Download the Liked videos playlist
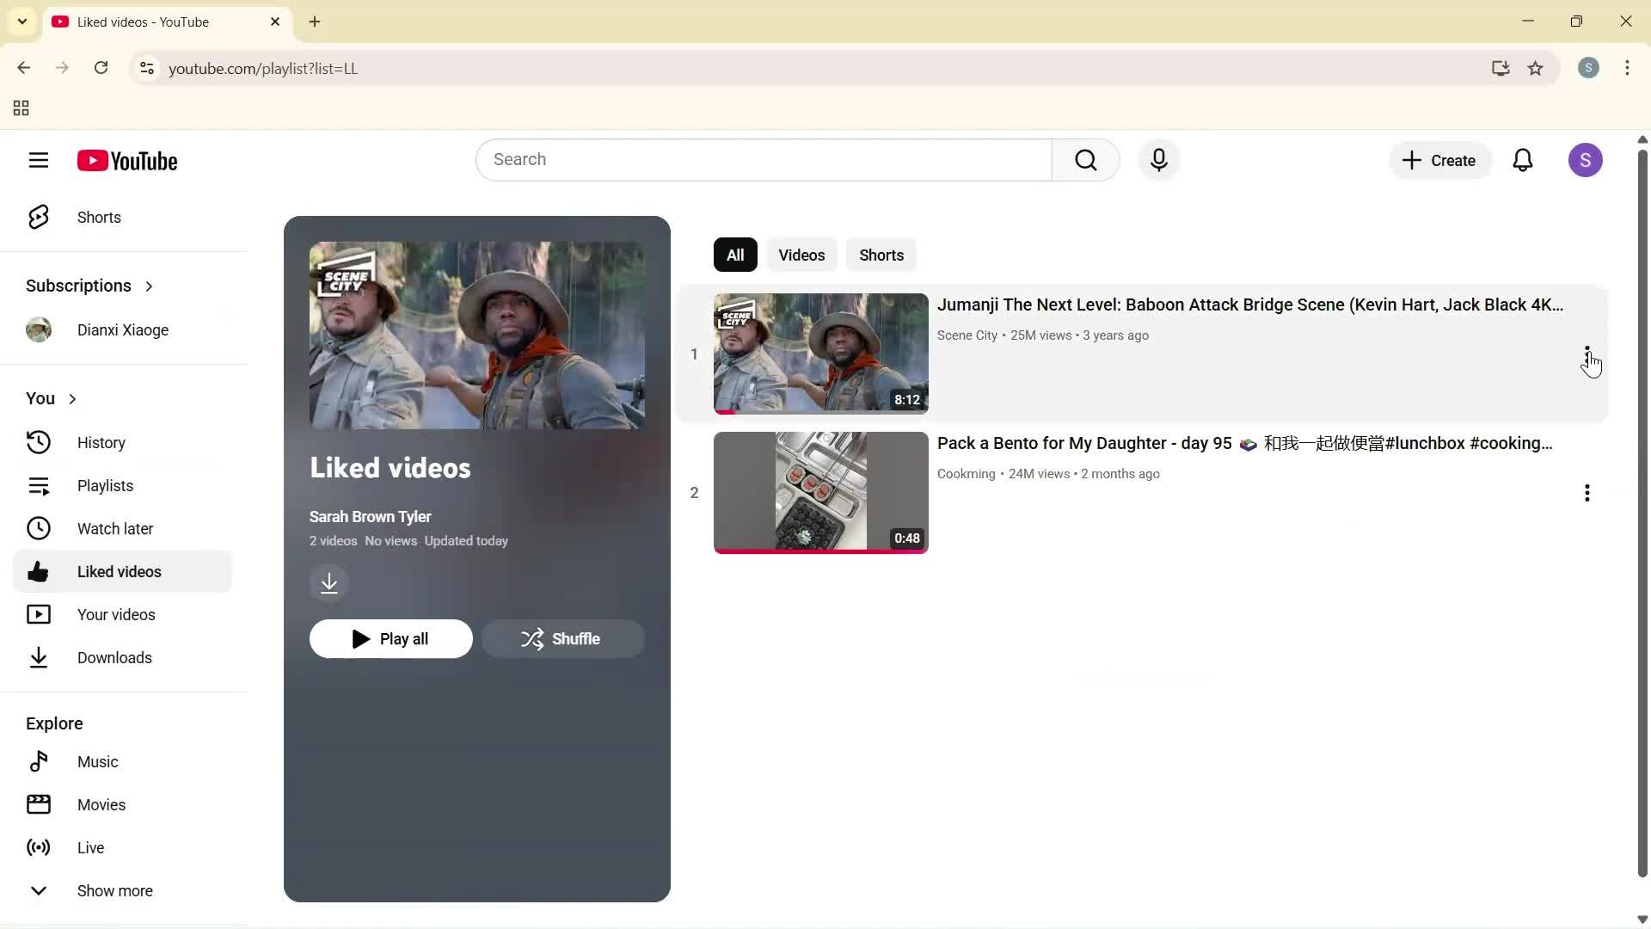Screen dimensions: 1651x929 point(329,583)
